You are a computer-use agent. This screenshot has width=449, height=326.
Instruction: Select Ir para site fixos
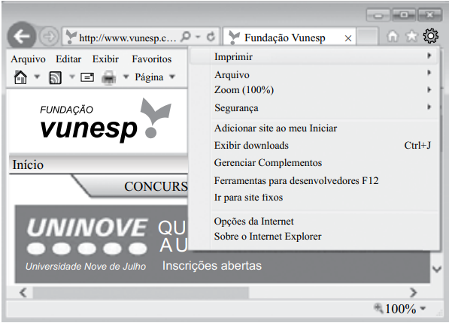tap(314, 198)
